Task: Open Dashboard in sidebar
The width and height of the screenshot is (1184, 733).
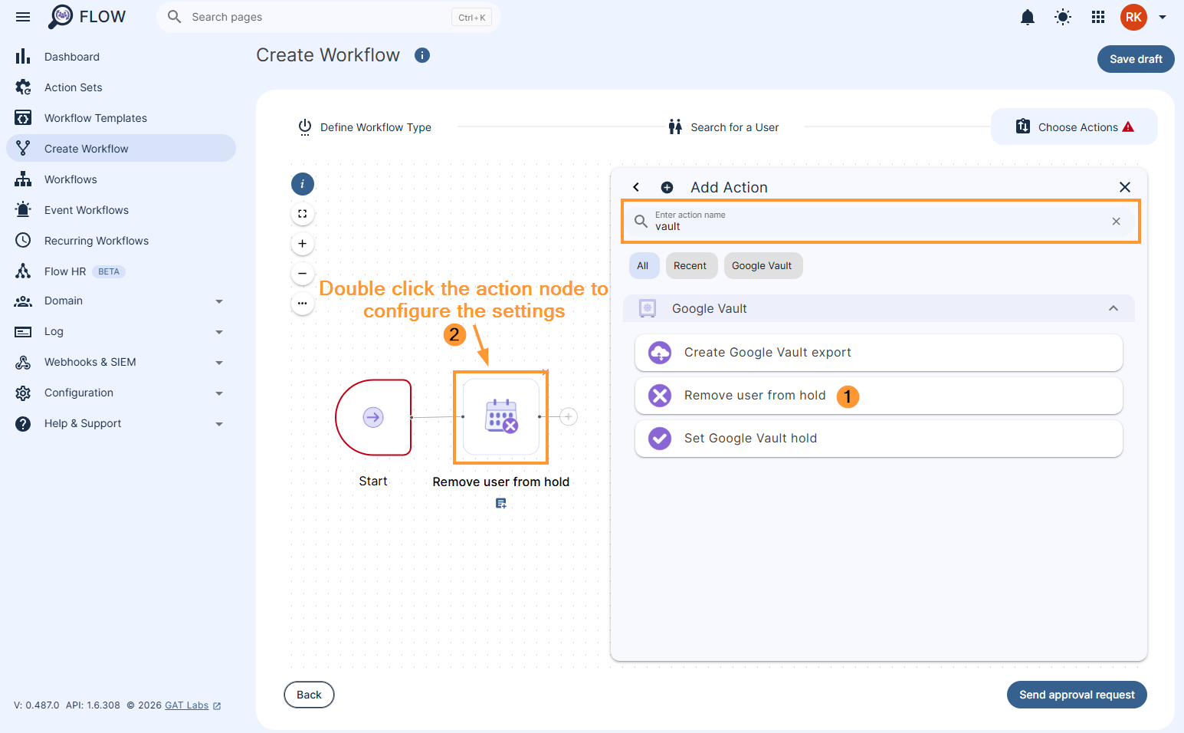Action: click(x=121, y=57)
